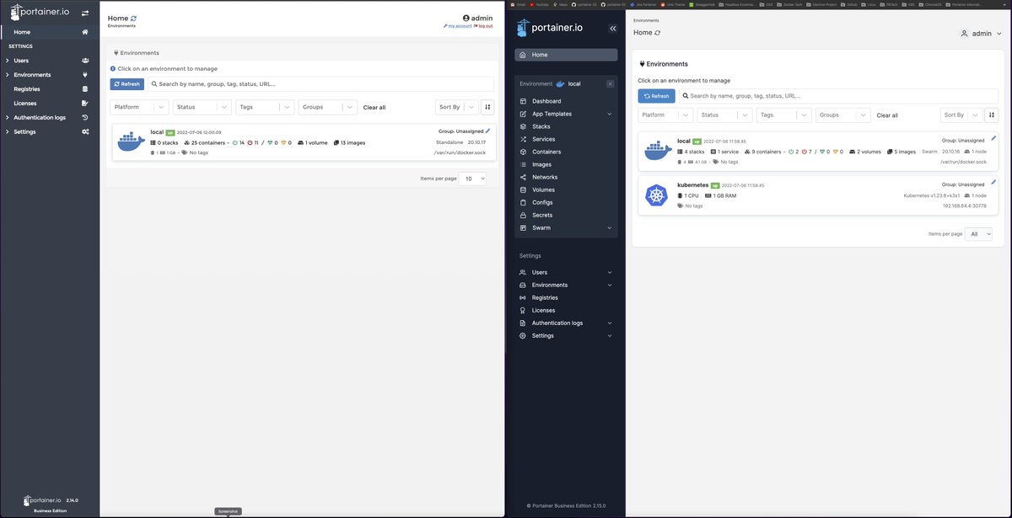Expand Authentication logs in 2.15 window sidebar
Screen dimensions: 1012x518
pos(610,323)
